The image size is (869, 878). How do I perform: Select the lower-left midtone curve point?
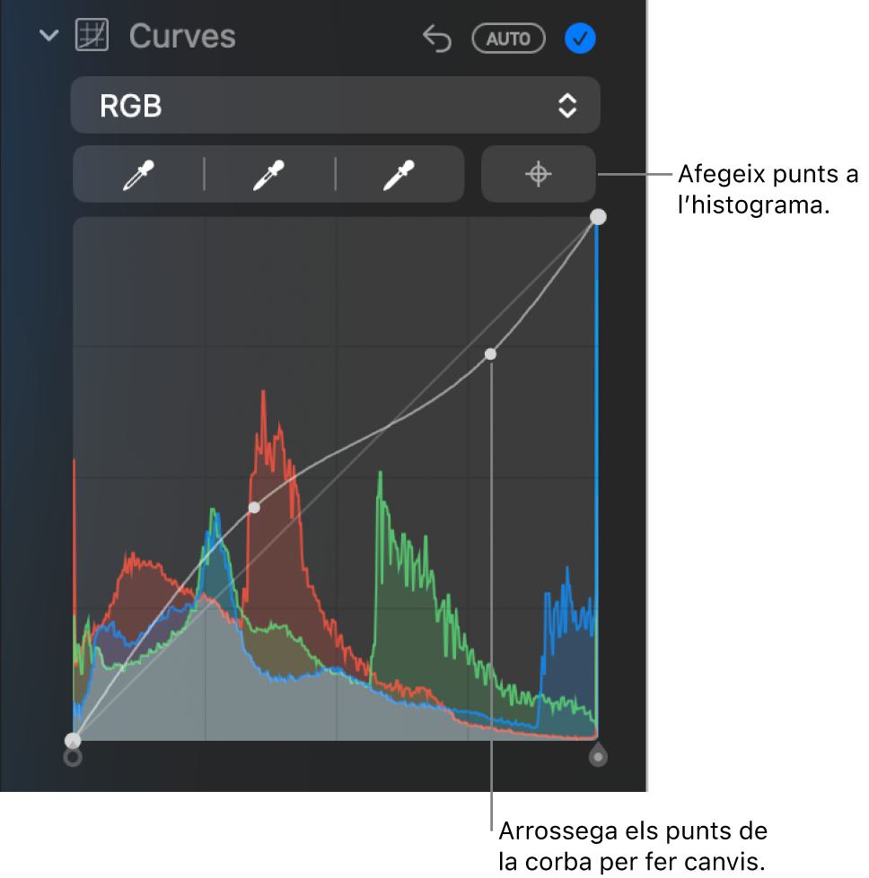(x=254, y=508)
